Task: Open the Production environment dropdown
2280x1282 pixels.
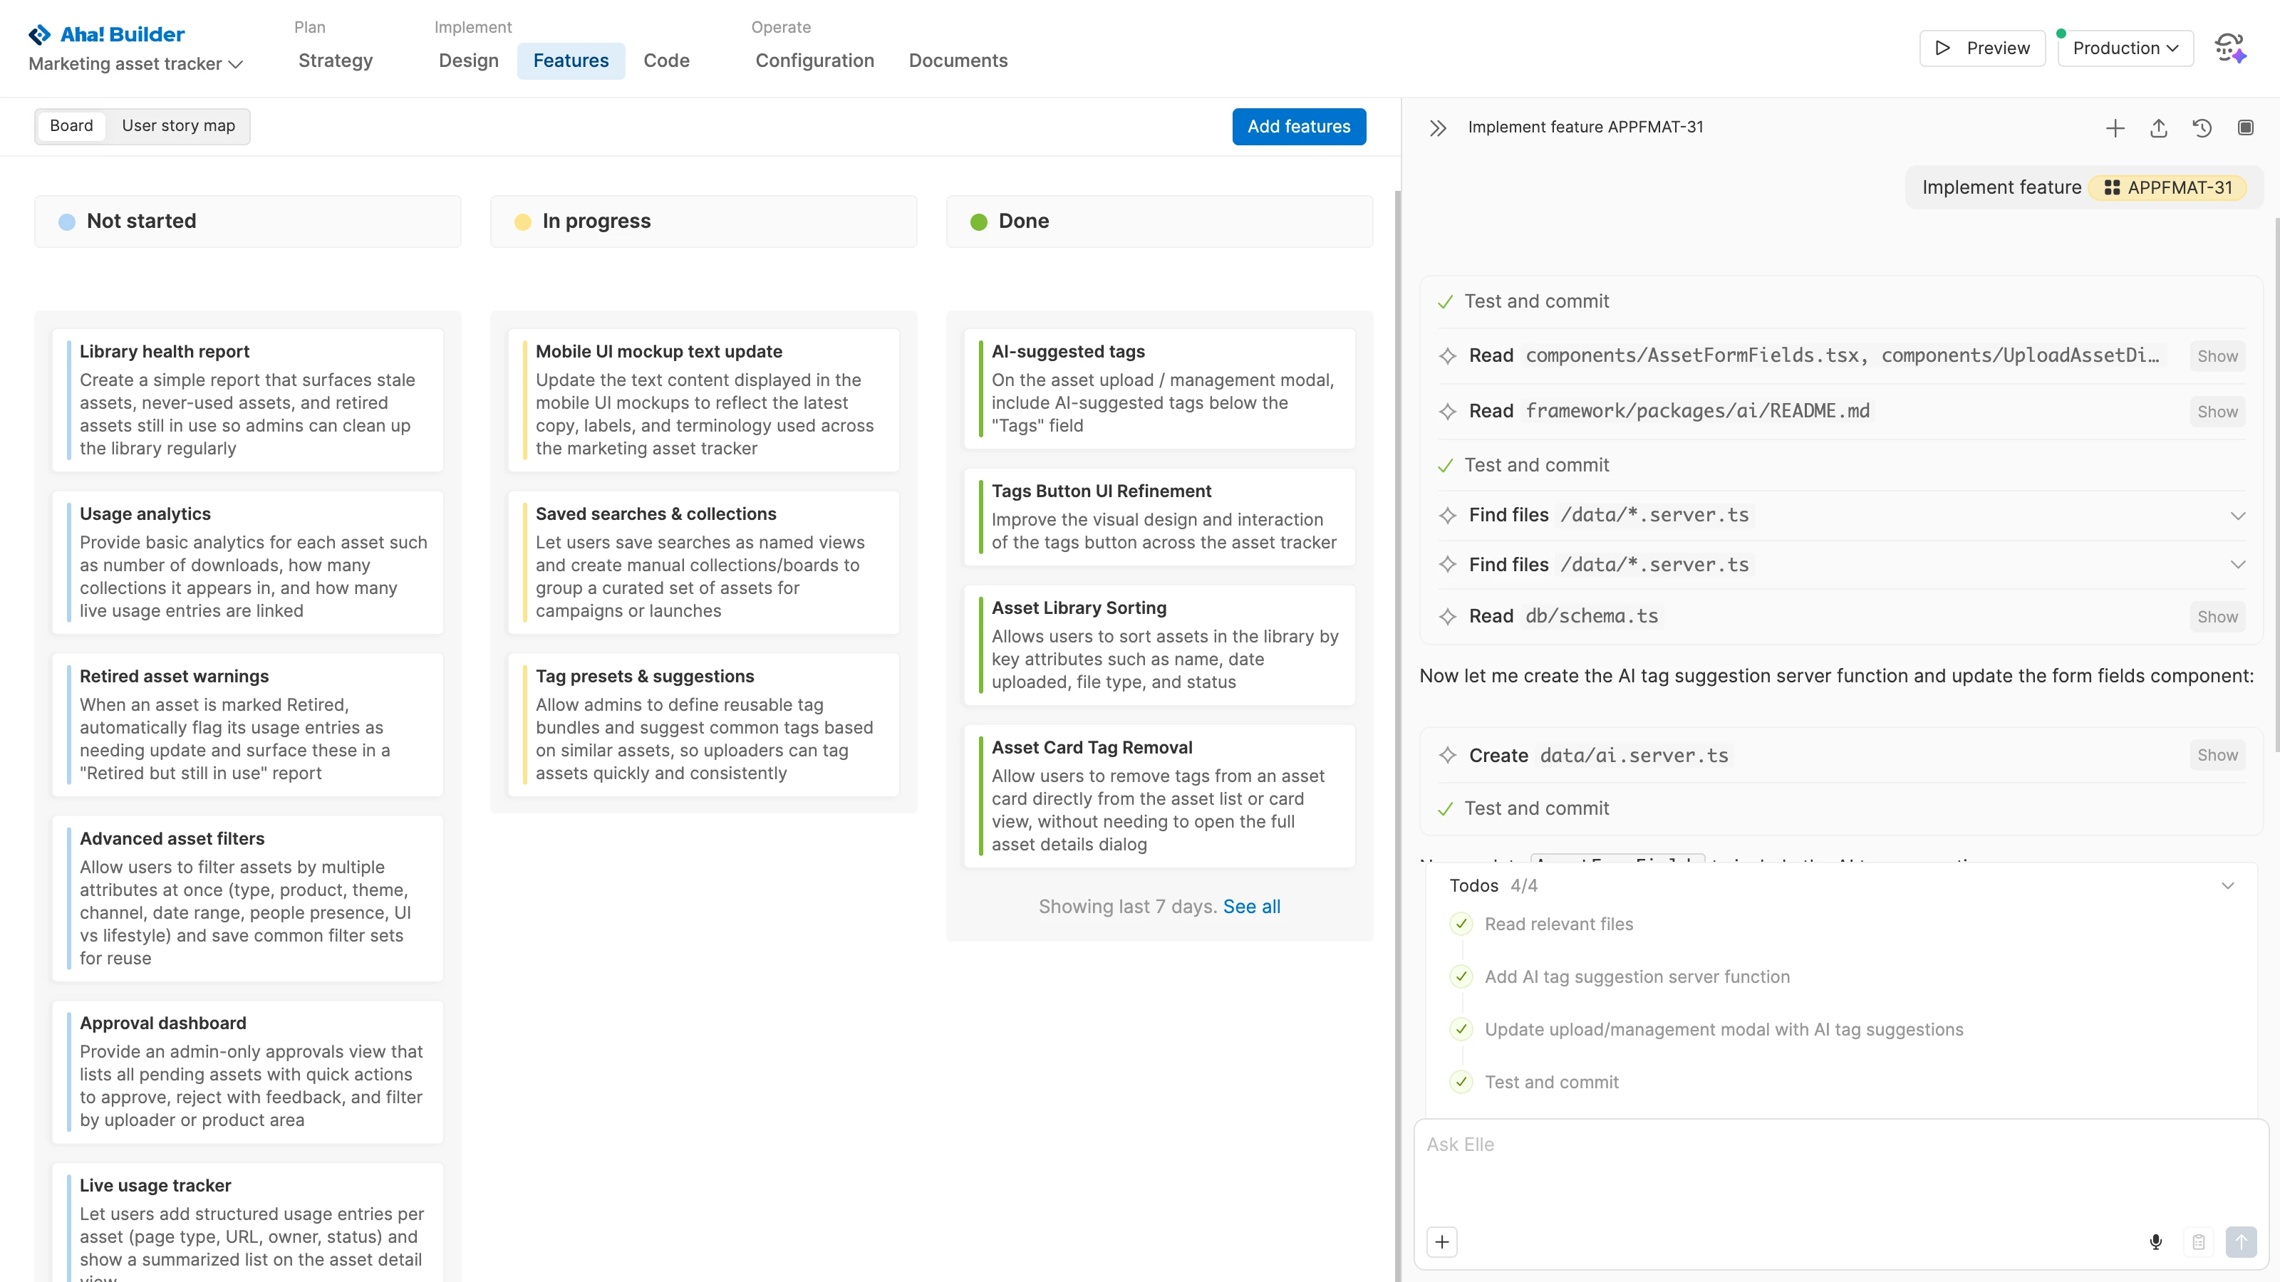Action: 2124,48
